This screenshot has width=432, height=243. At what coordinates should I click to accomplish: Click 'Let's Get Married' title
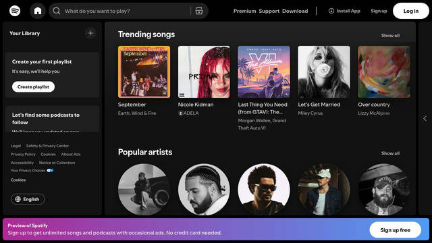319,105
